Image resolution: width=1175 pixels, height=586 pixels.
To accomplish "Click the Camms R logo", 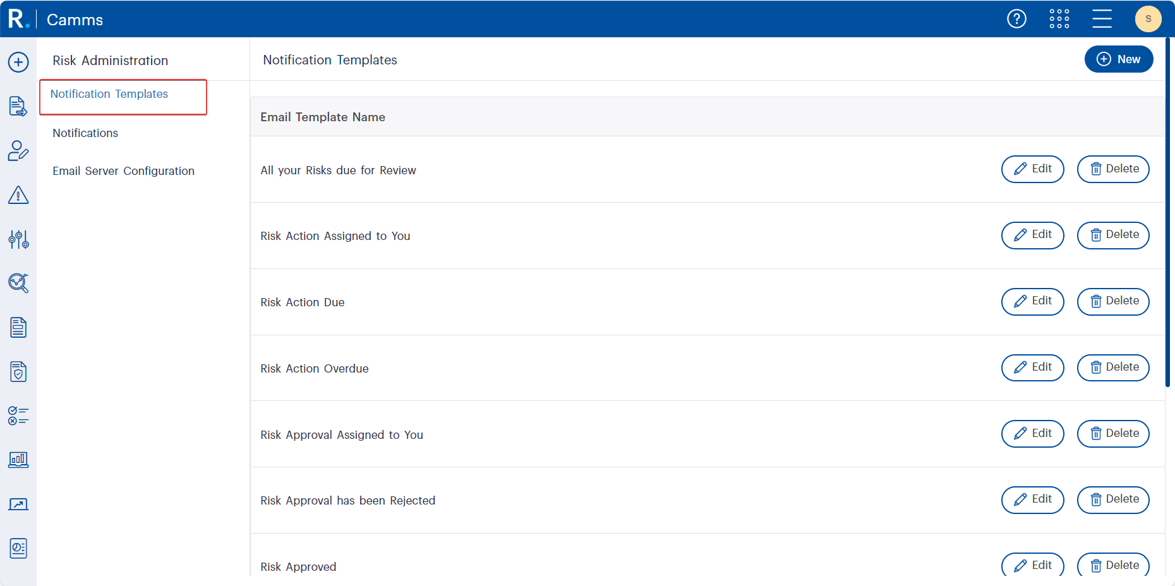I will (x=18, y=19).
